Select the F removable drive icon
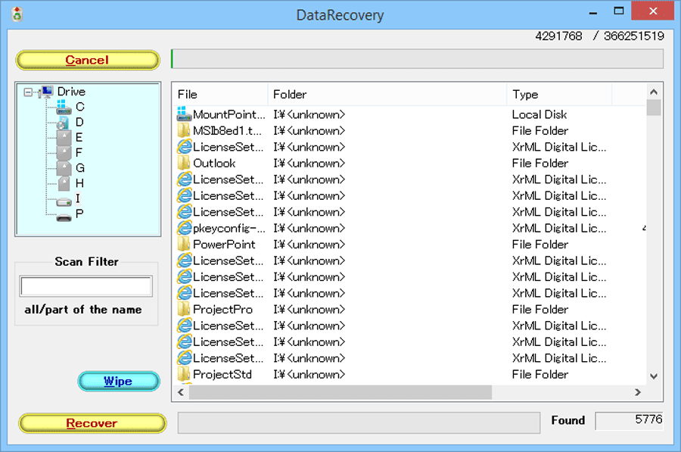 click(64, 153)
